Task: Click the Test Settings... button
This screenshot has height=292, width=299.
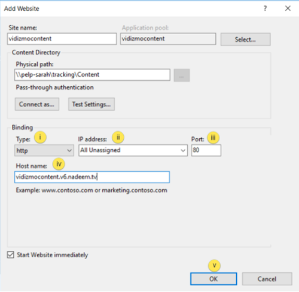Action: [x=91, y=104]
